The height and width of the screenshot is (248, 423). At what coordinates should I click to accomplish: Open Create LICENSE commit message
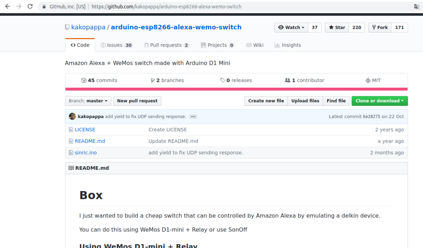(x=168, y=130)
